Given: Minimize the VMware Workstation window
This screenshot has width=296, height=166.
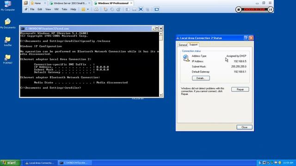Looking at the screenshot, I should click(257, 3).
